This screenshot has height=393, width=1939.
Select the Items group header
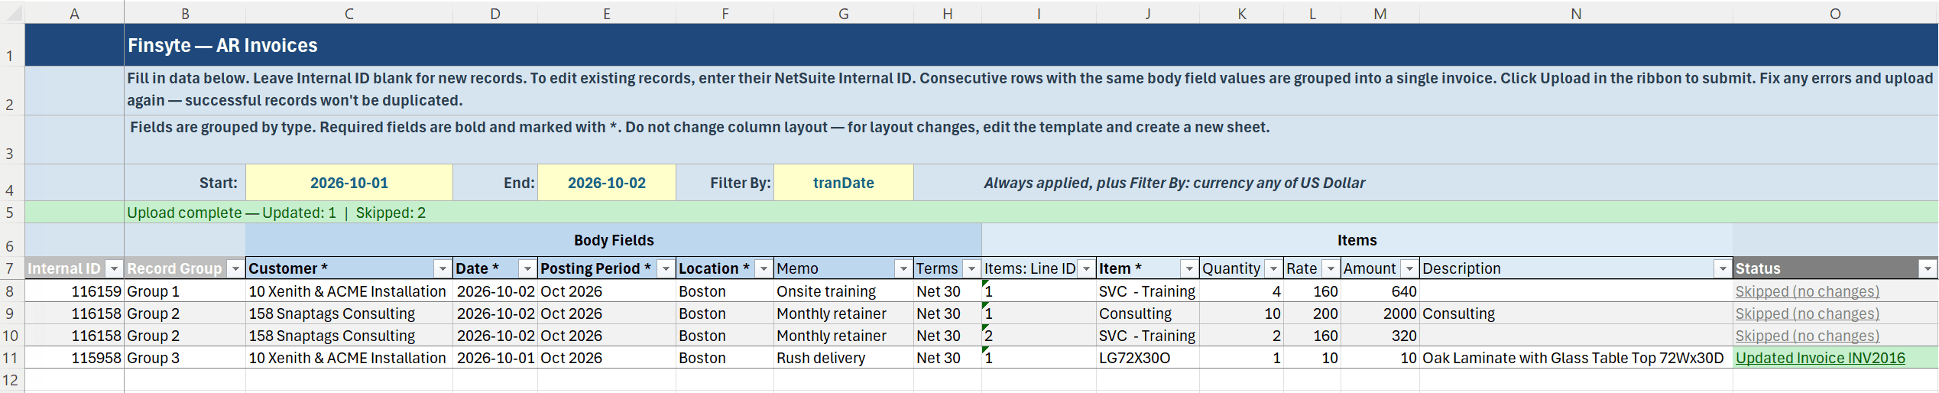coord(1357,240)
